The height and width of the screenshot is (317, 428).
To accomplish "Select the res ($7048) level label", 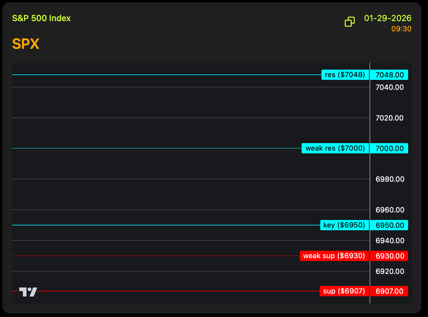I will pos(345,75).
